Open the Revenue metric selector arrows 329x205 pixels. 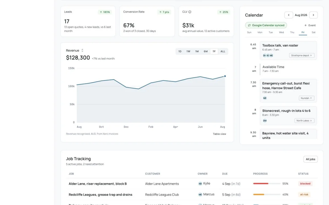click(x=82, y=50)
